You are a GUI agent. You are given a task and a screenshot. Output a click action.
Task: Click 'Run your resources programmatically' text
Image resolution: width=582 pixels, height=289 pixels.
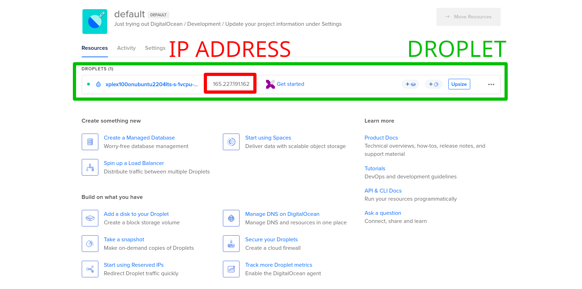(x=410, y=199)
